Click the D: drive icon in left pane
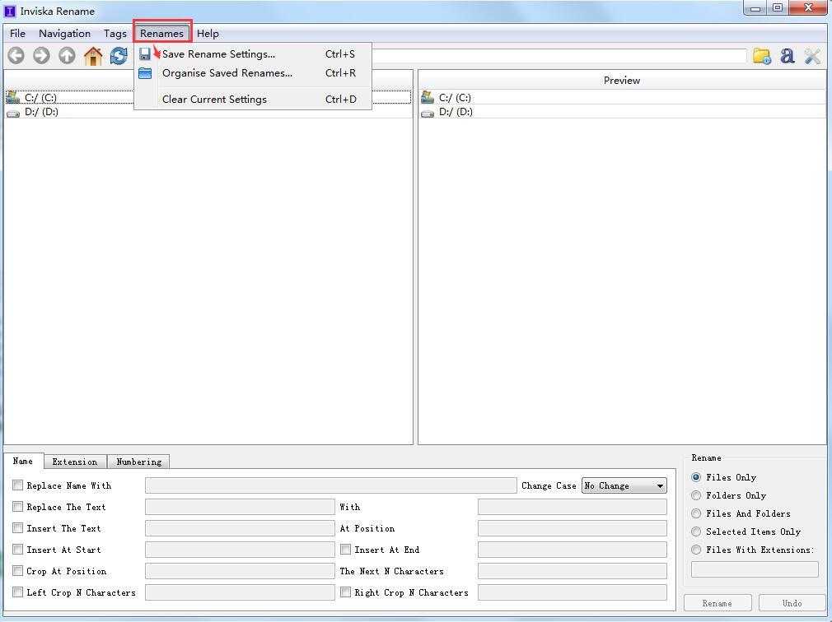 13,113
